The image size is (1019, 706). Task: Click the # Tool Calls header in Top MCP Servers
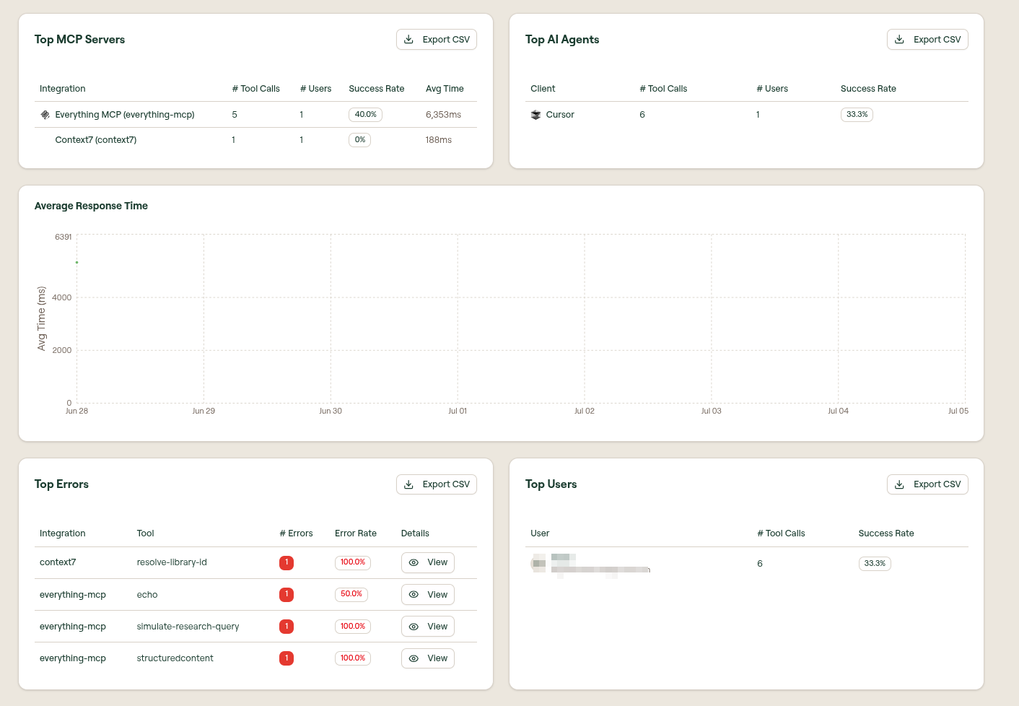coord(255,89)
